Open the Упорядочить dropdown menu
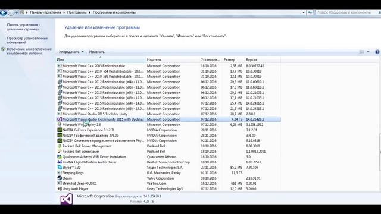The image size is (381, 214). pos(71,52)
